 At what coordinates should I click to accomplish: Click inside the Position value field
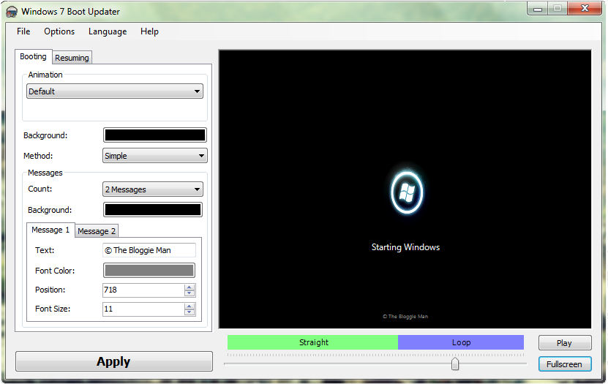tap(143, 290)
